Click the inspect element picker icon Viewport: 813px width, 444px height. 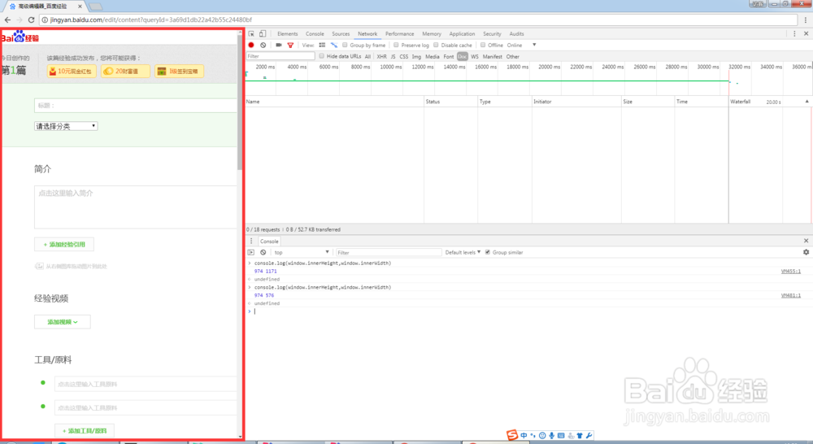click(x=251, y=33)
